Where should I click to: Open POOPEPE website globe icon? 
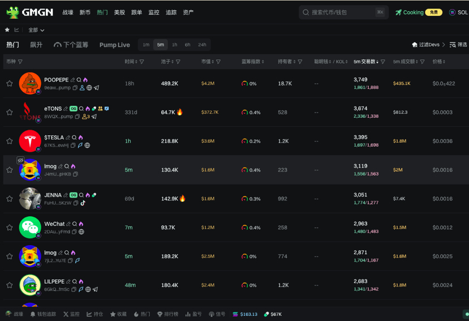point(89,88)
